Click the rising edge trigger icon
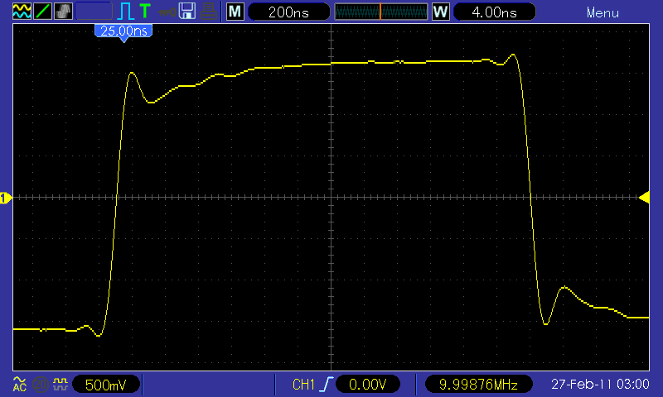Viewport: 663px width, 397px height. tap(326, 385)
